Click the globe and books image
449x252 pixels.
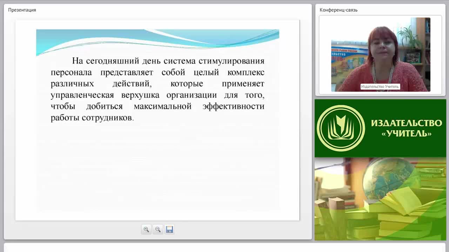point(380,199)
